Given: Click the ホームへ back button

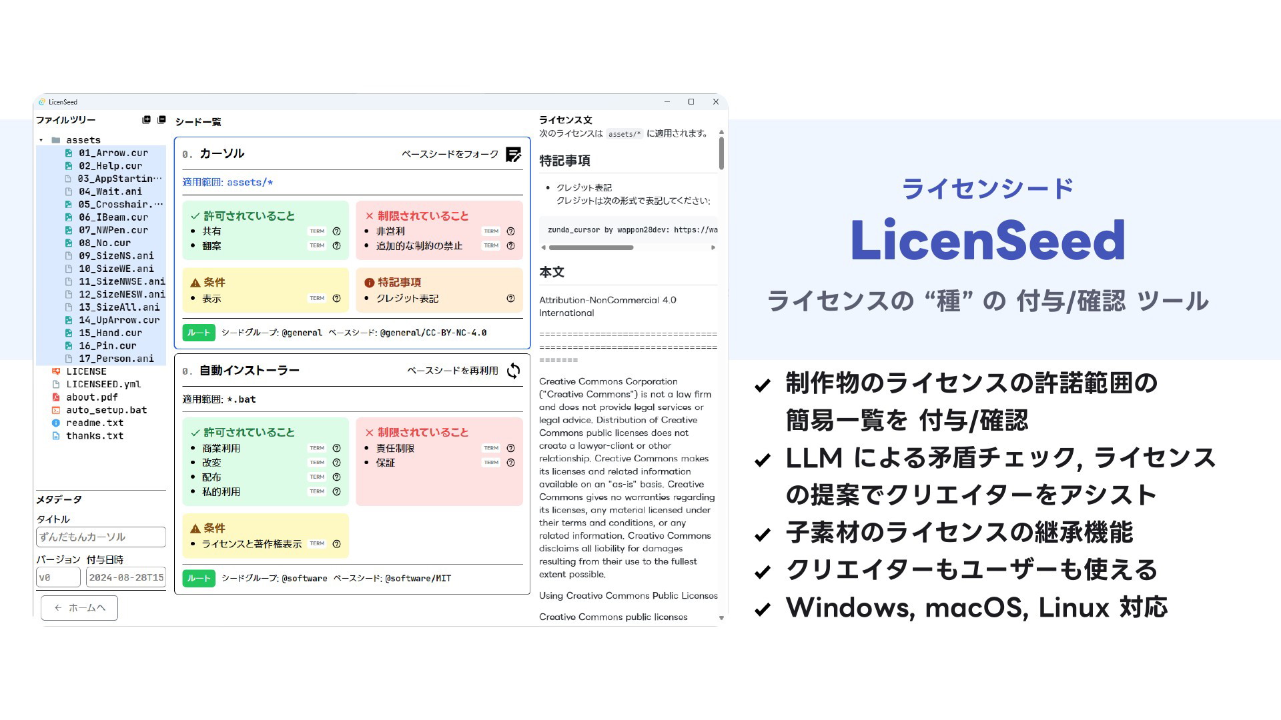Looking at the screenshot, I should [79, 608].
